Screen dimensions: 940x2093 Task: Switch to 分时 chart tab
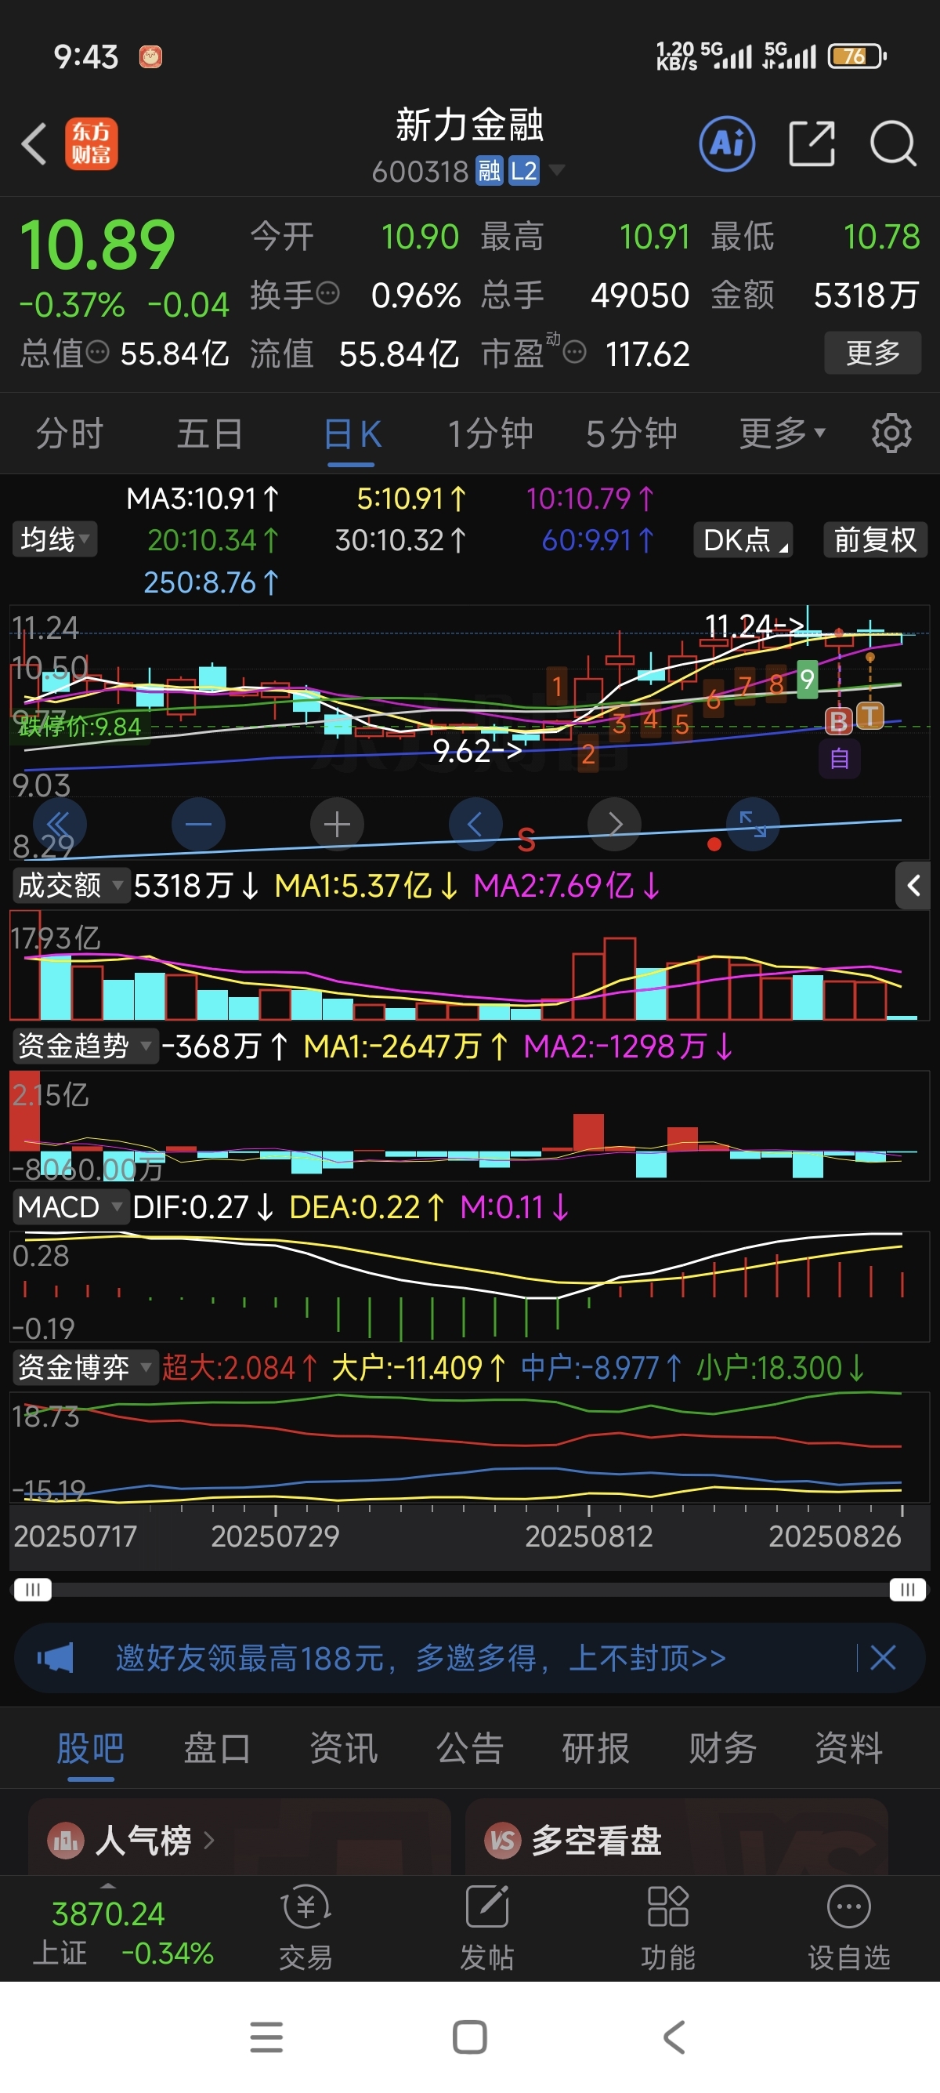[x=70, y=433]
